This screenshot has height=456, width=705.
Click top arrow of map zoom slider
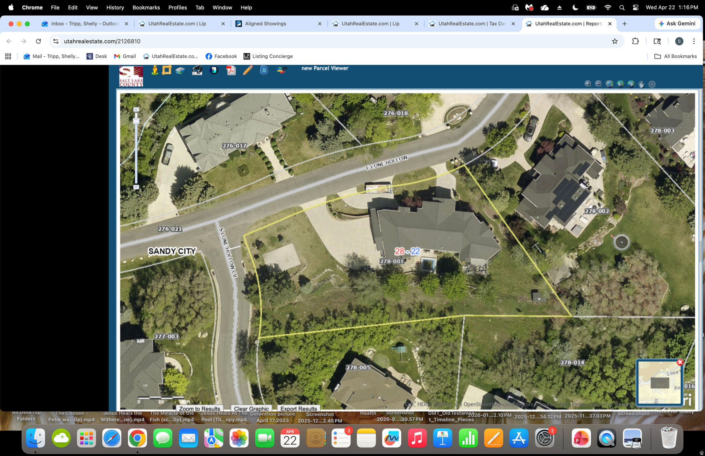(x=136, y=110)
